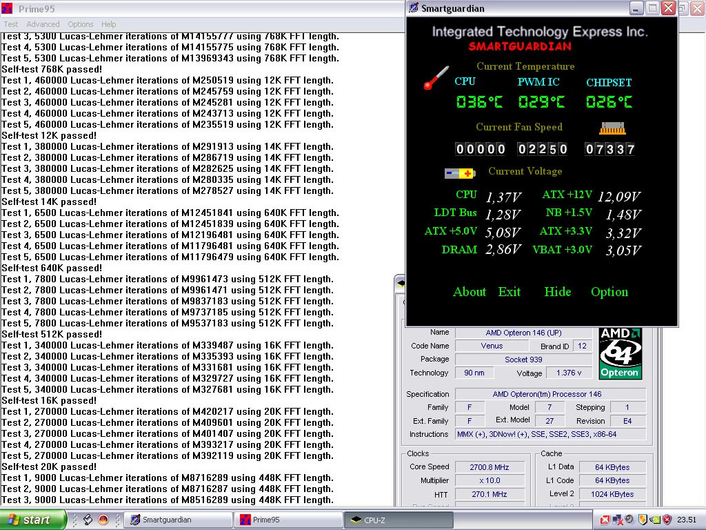The width and height of the screenshot is (706, 530).
Task: Click the orange checkered shield tray icon
Action: [x=643, y=520]
